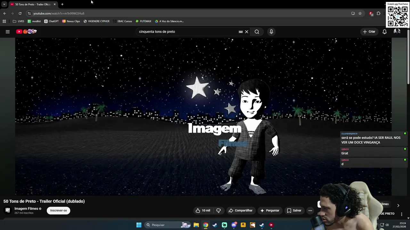The width and height of the screenshot is (410, 230).
Task: Run search with magnifier button
Action: pos(257,32)
